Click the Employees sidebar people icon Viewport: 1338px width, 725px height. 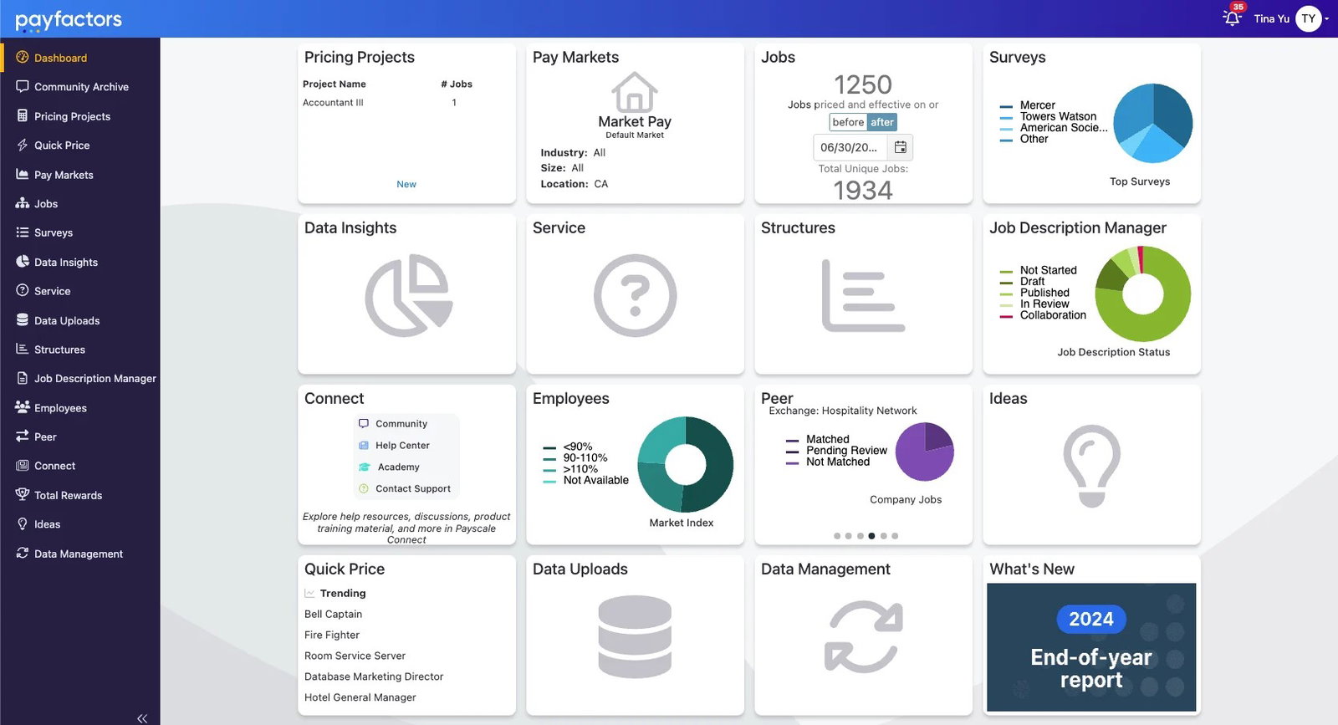[x=23, y=407]
